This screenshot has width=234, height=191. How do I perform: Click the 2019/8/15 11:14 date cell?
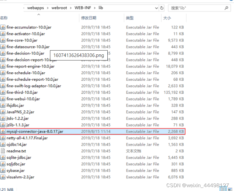(x=96, y=131)
